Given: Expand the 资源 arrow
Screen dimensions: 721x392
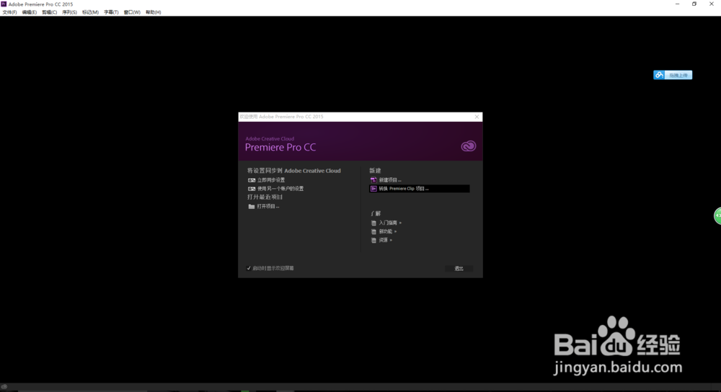Looking at the screenshot, I should (x=391, y=241).
